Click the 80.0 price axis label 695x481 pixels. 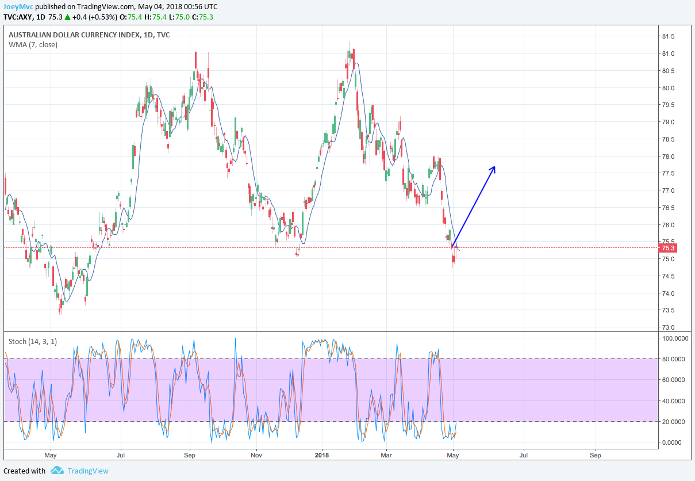668,88
